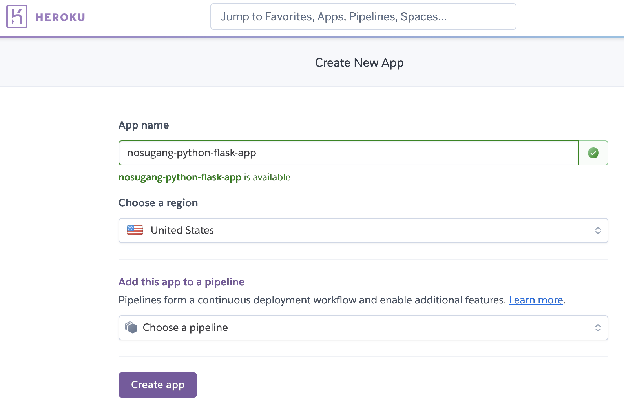Click the region dropdown up-down arrows
The width and height of the screenshot is (624, 414).
click(598, 231)
